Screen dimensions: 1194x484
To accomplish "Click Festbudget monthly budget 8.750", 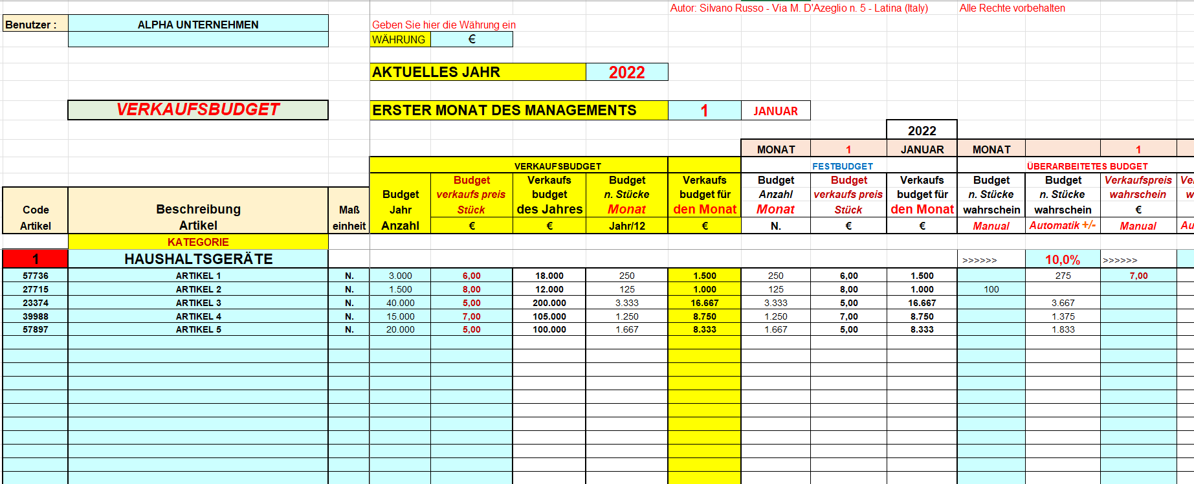I will click(922, 316).
